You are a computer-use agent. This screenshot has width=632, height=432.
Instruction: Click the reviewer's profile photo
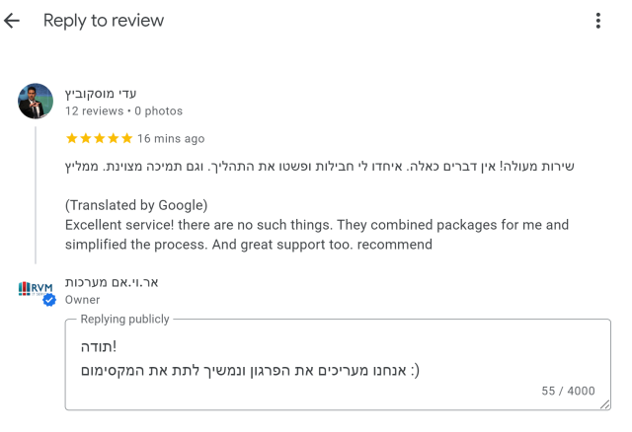(36, 101)
